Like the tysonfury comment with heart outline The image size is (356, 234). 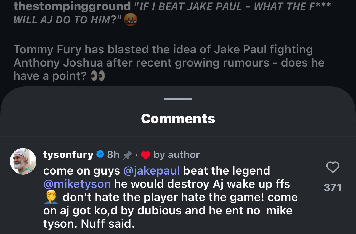click(333, 167)
